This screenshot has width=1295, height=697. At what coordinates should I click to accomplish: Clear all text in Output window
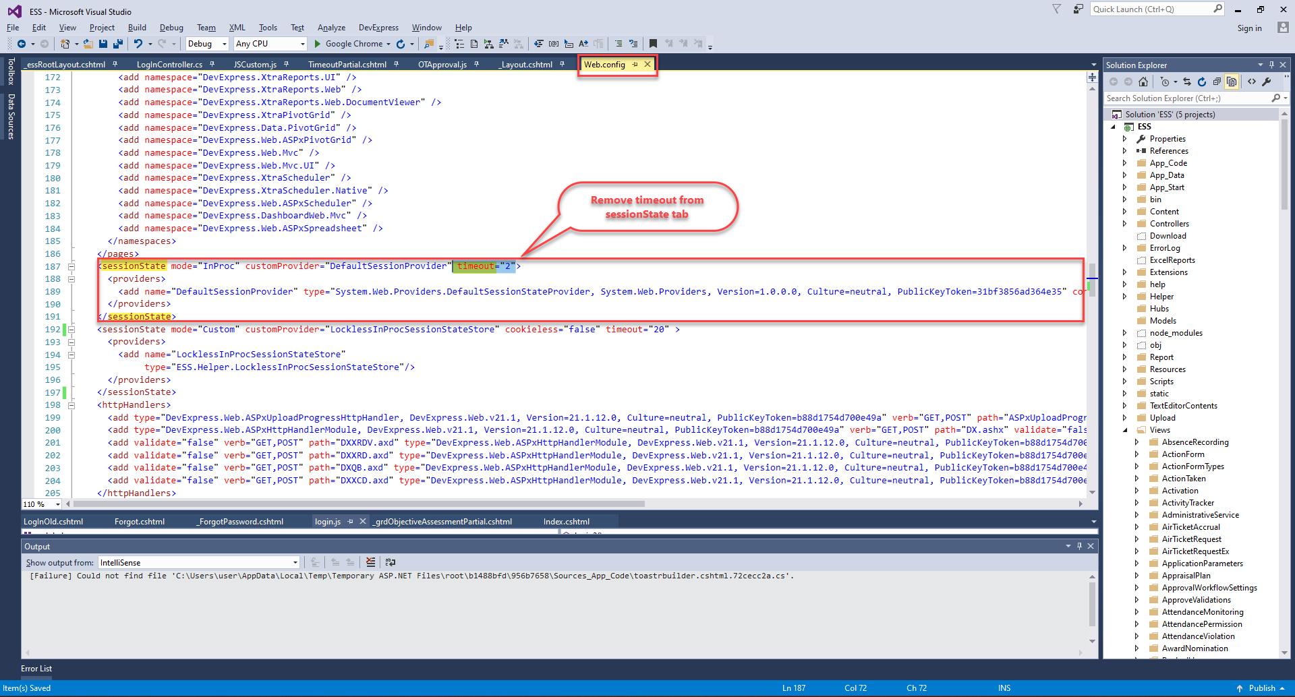click(x=370, y=562)
